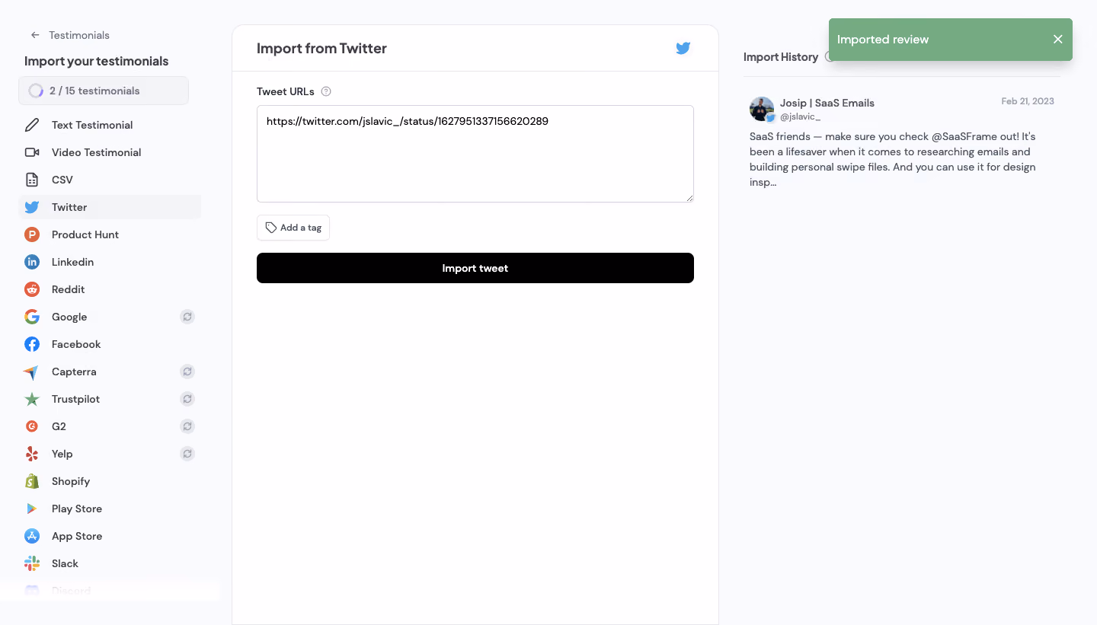Open G2 import source
This screenshot has height=625, width=1097.
110,426
